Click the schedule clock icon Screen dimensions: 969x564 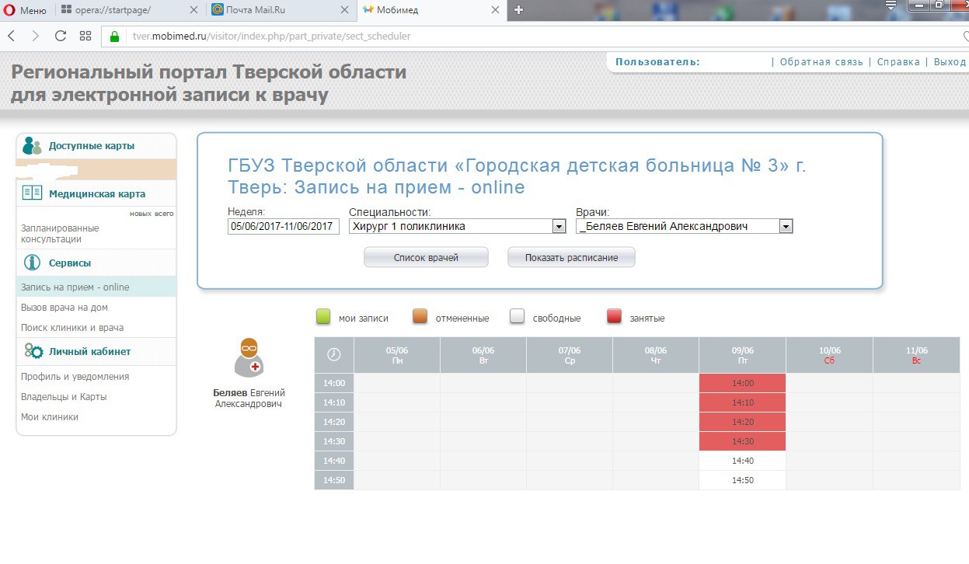(x=334, y=355)
